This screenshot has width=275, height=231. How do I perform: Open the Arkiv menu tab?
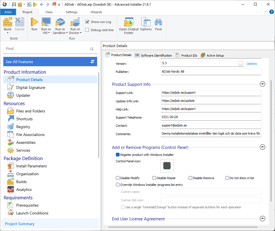click(x=8, y=12)
